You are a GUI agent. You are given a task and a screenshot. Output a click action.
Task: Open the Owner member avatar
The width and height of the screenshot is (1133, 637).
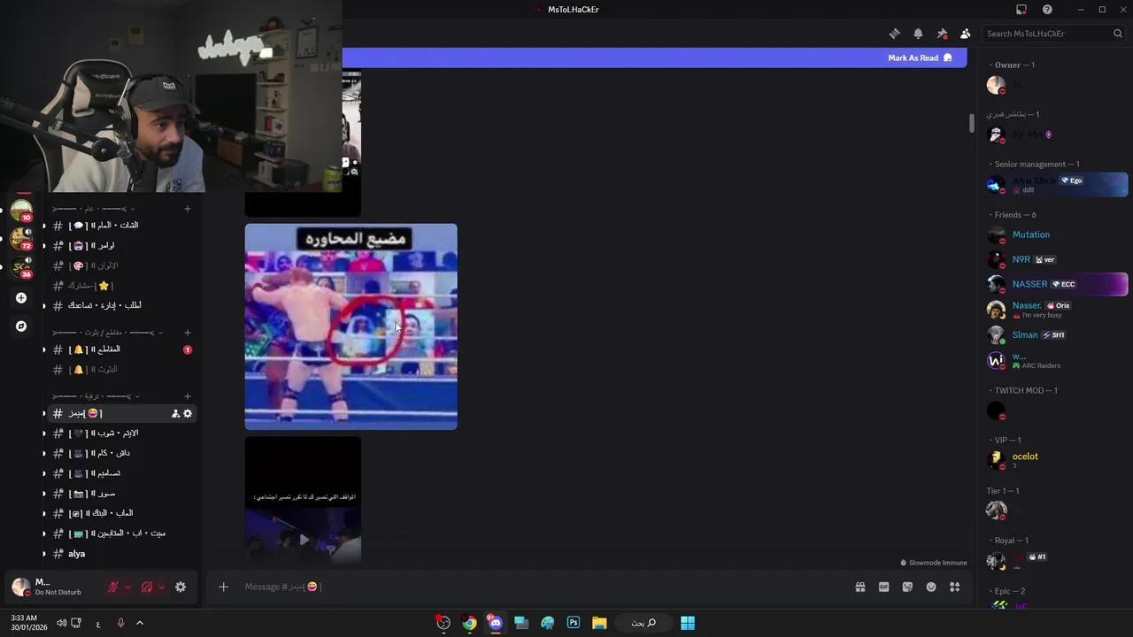[996, 85]
